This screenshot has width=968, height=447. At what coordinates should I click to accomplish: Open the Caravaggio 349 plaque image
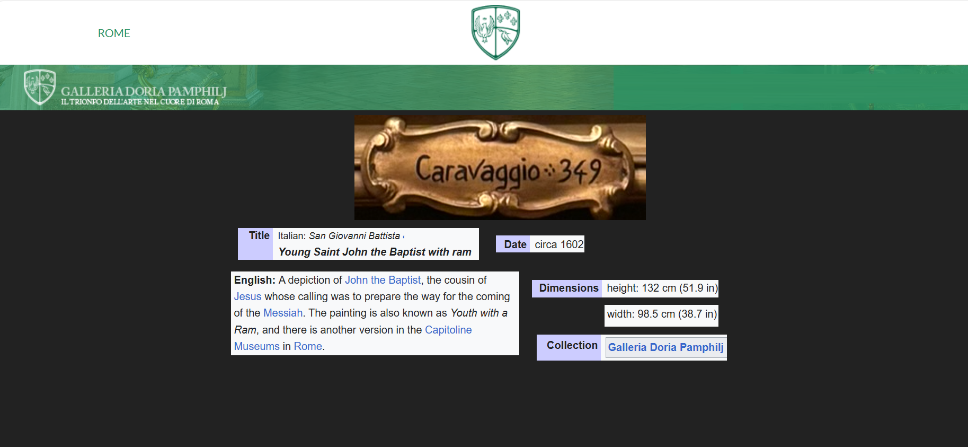tap(500, 168)
